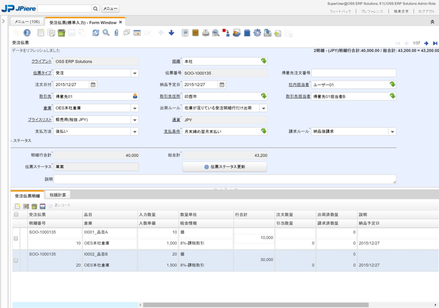Screen dimensions: 439x308
Task: Expand the left sidebar with the chevron
Action: coord(3,21)
